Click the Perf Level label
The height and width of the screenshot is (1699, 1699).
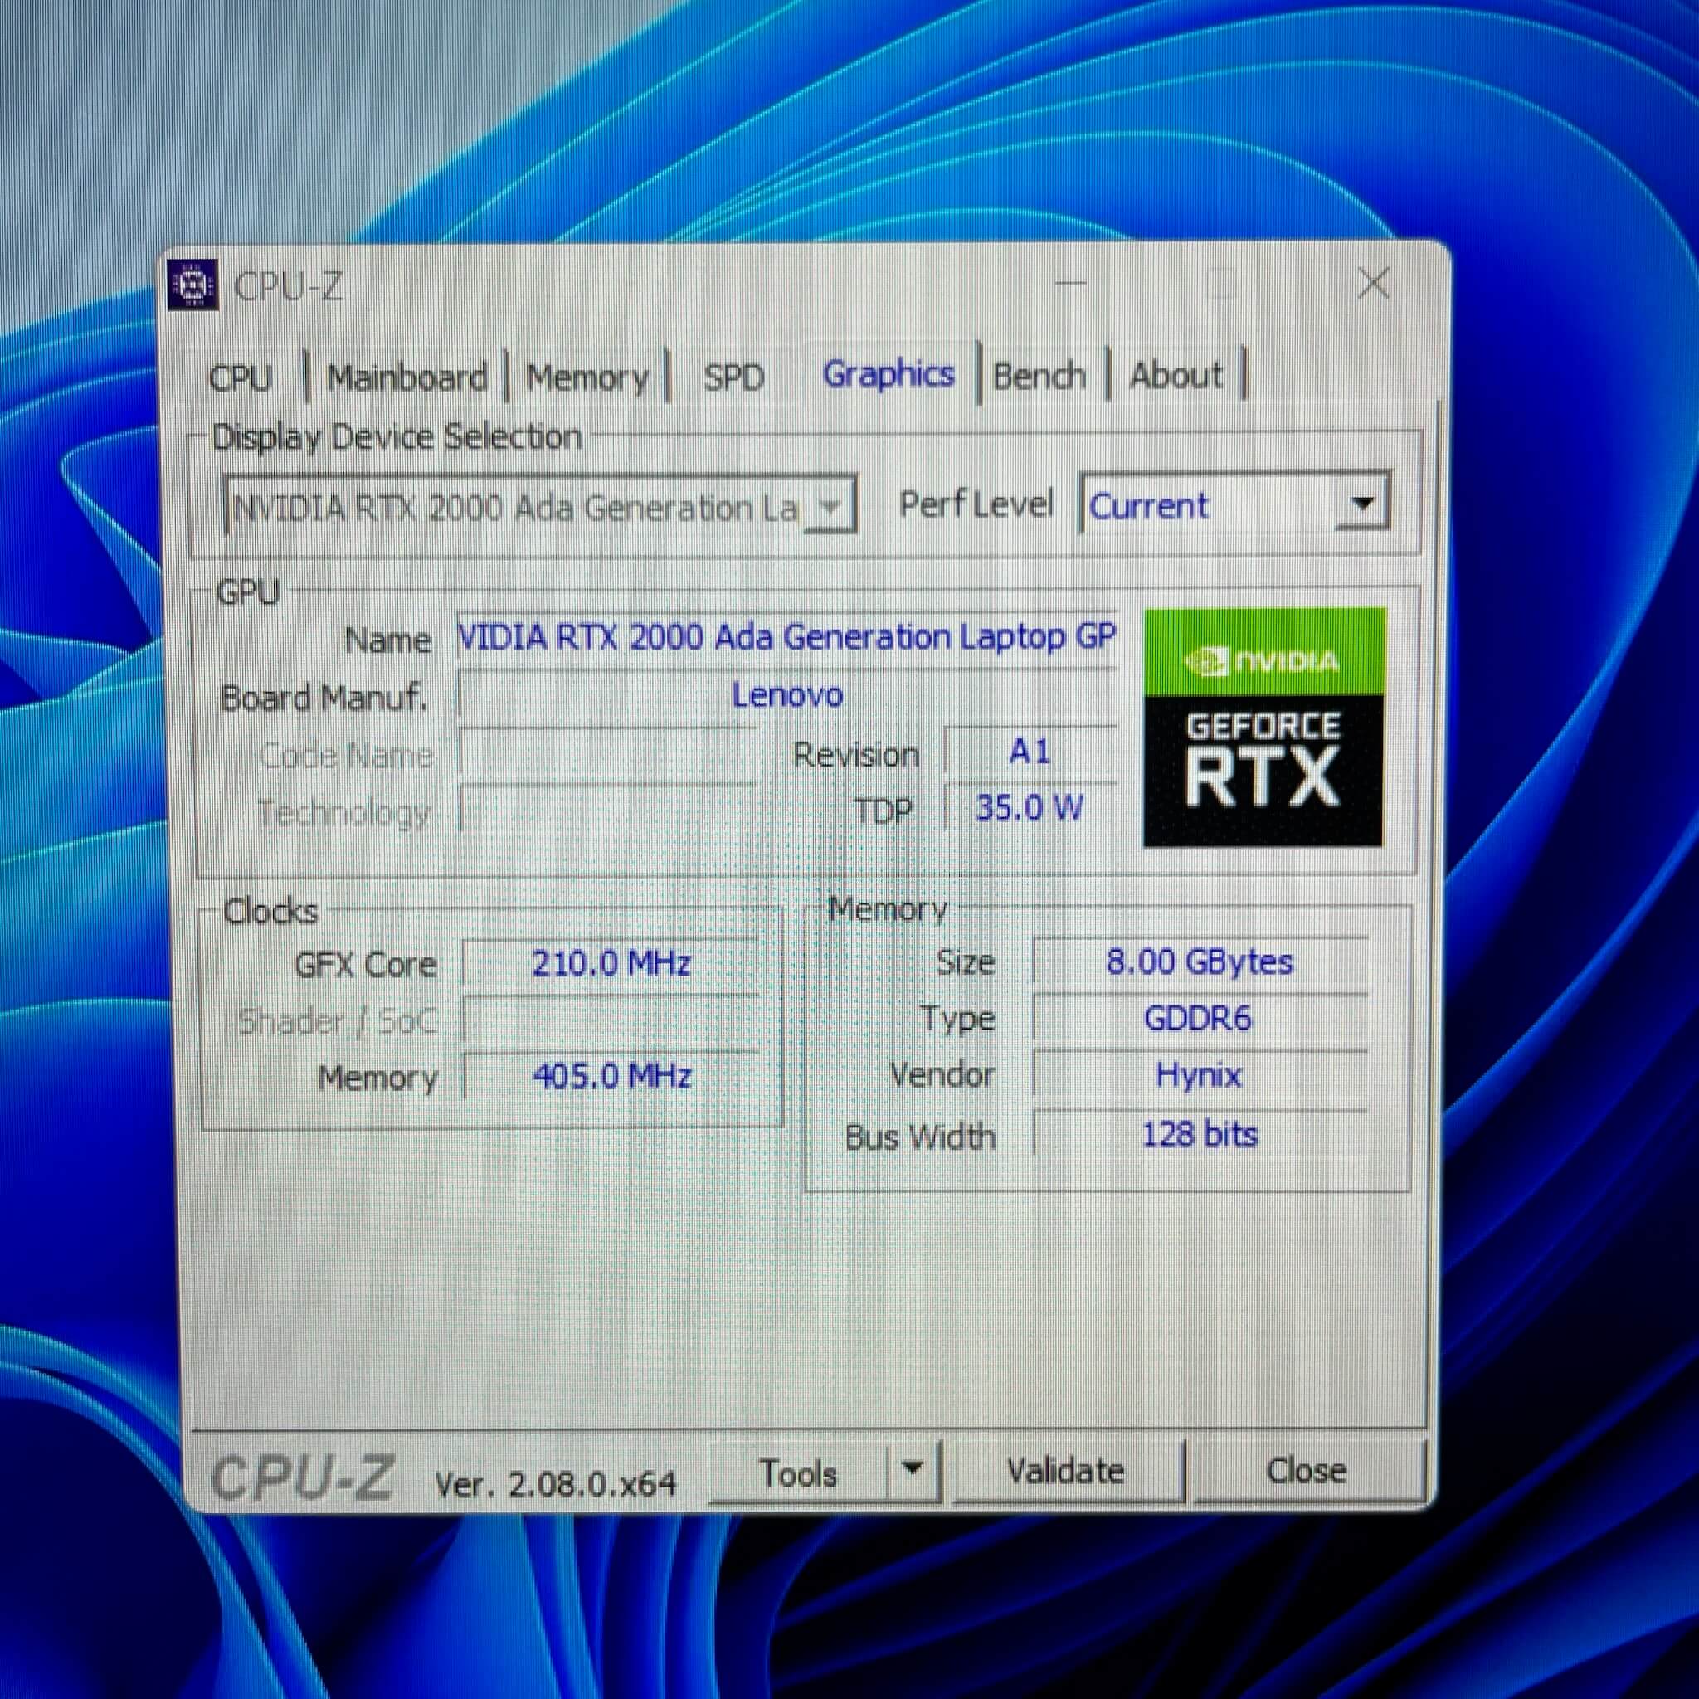click(x=976, y=504)
